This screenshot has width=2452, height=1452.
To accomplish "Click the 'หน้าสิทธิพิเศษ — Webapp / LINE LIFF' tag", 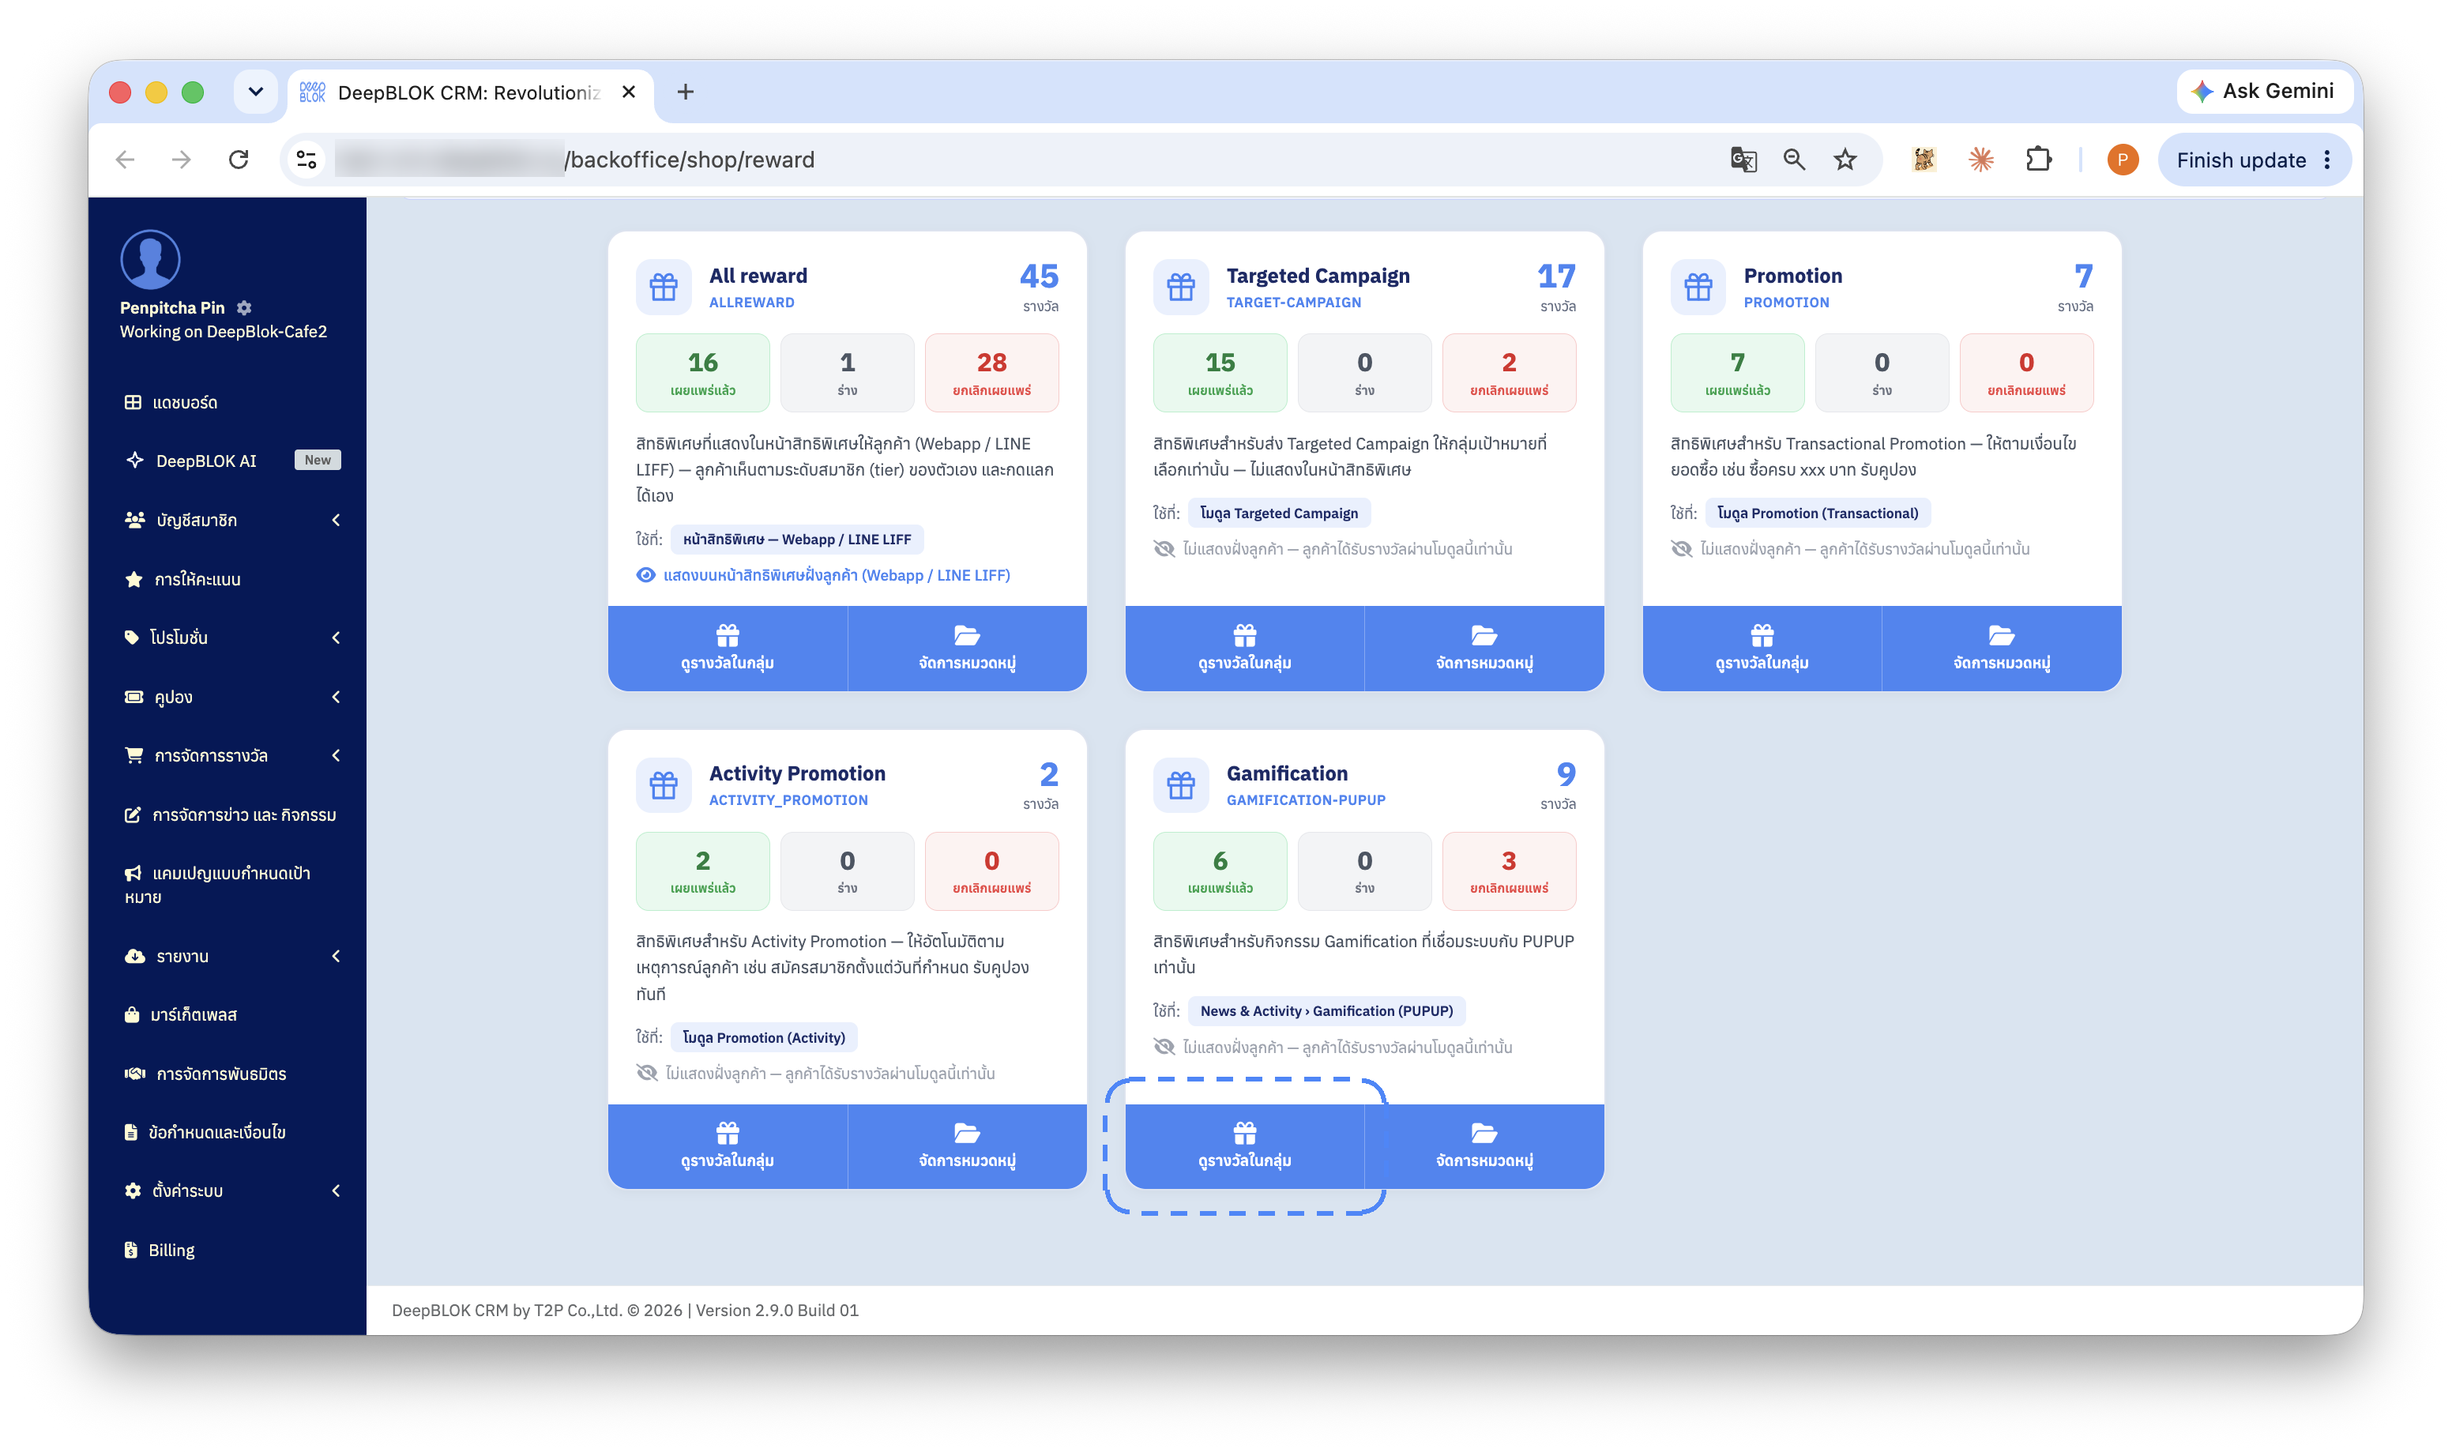I will [797, 539].
